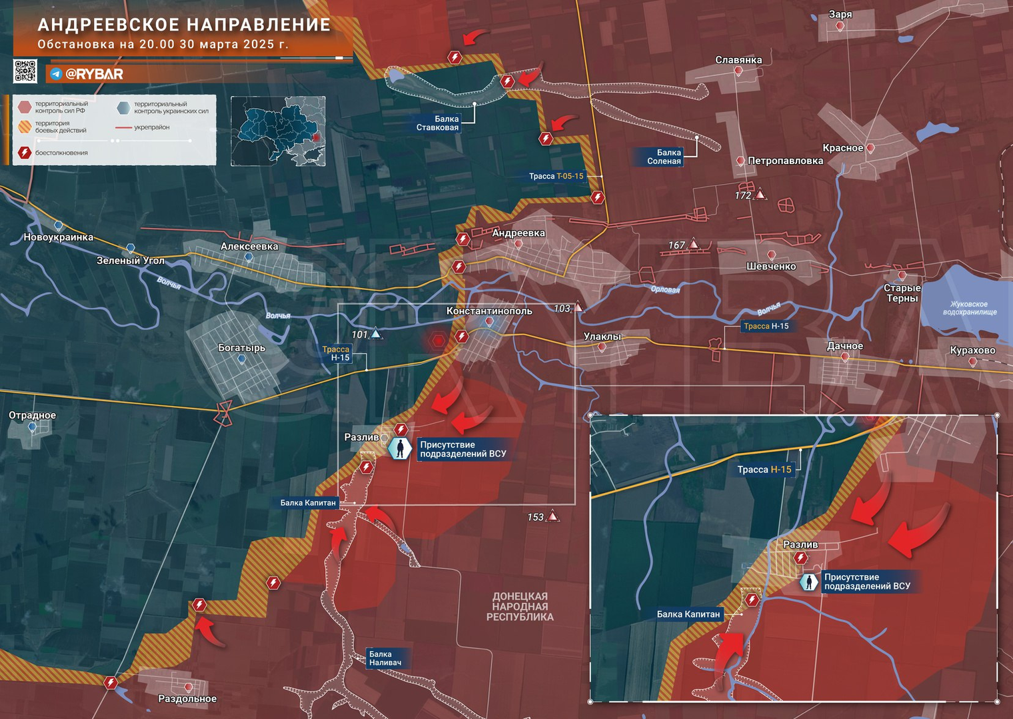Viewport: 1013px width, 719px height.
Task: Click the Telegram icon beside @RYBAR
Action: [x=56, y=74]
